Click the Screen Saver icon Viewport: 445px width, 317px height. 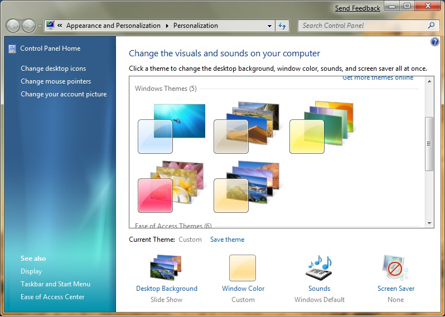[x=395, y=267]
